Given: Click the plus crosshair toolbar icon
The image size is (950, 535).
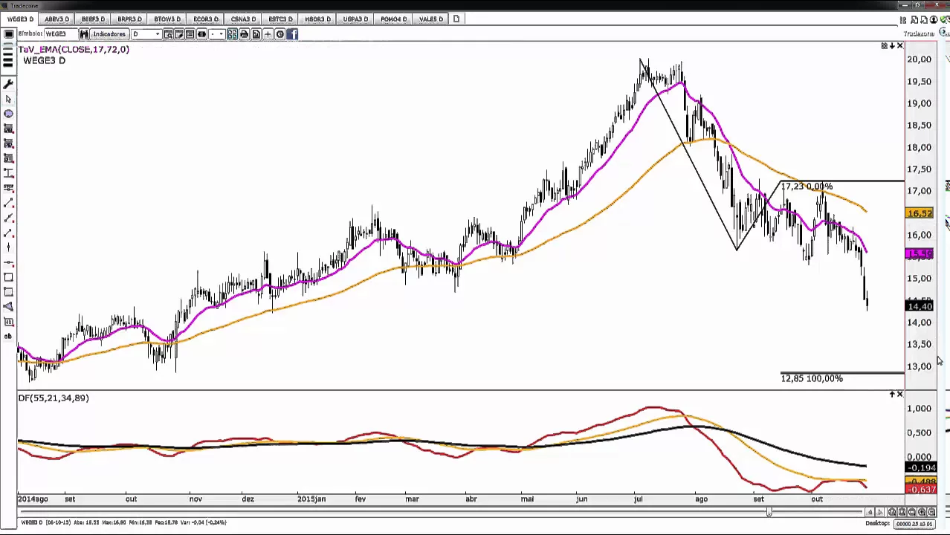Looking at the screenshot, I should (x=268, y=34).
